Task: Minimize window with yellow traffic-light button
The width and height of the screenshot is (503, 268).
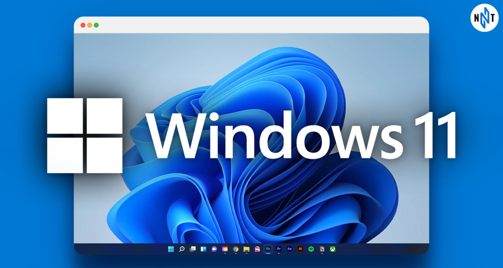Action: pyautogui.click(x=89, y=25)
